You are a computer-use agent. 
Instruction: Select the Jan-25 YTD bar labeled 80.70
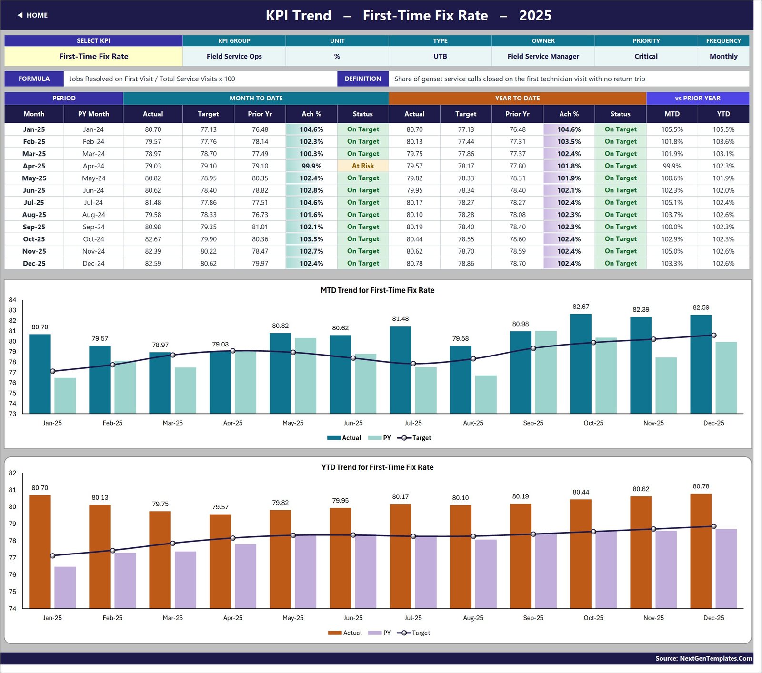(40, 552)
